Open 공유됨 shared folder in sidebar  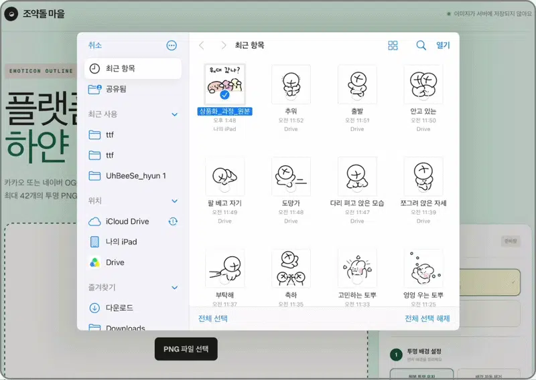[x=133, y=89]
